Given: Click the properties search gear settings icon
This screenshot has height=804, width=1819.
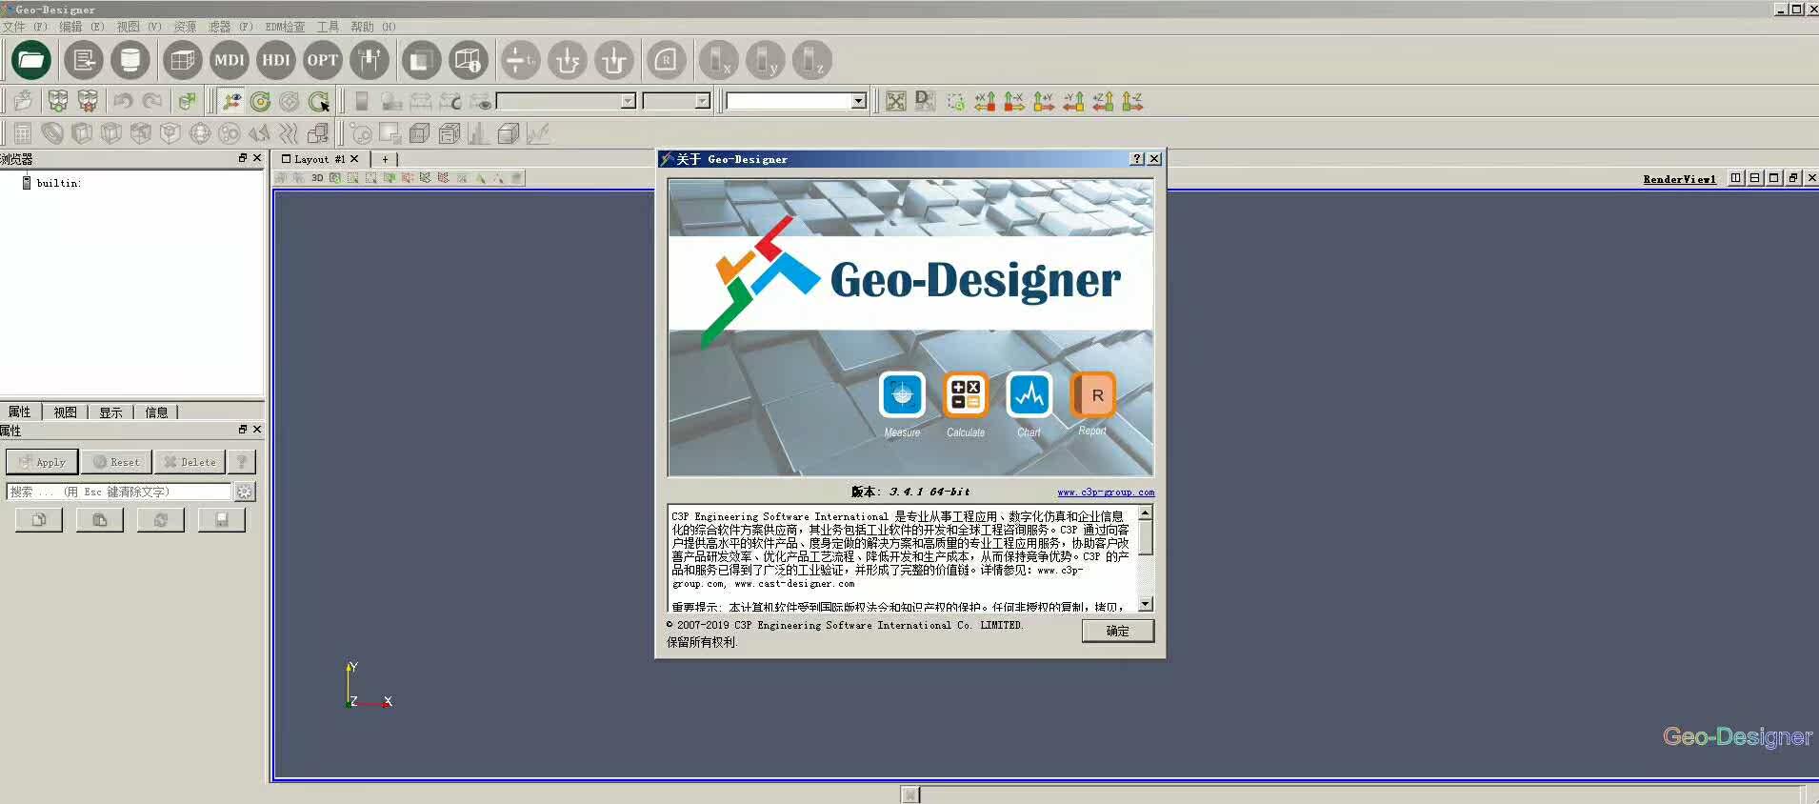Looking at the screenshot, I should pos(245,492).
